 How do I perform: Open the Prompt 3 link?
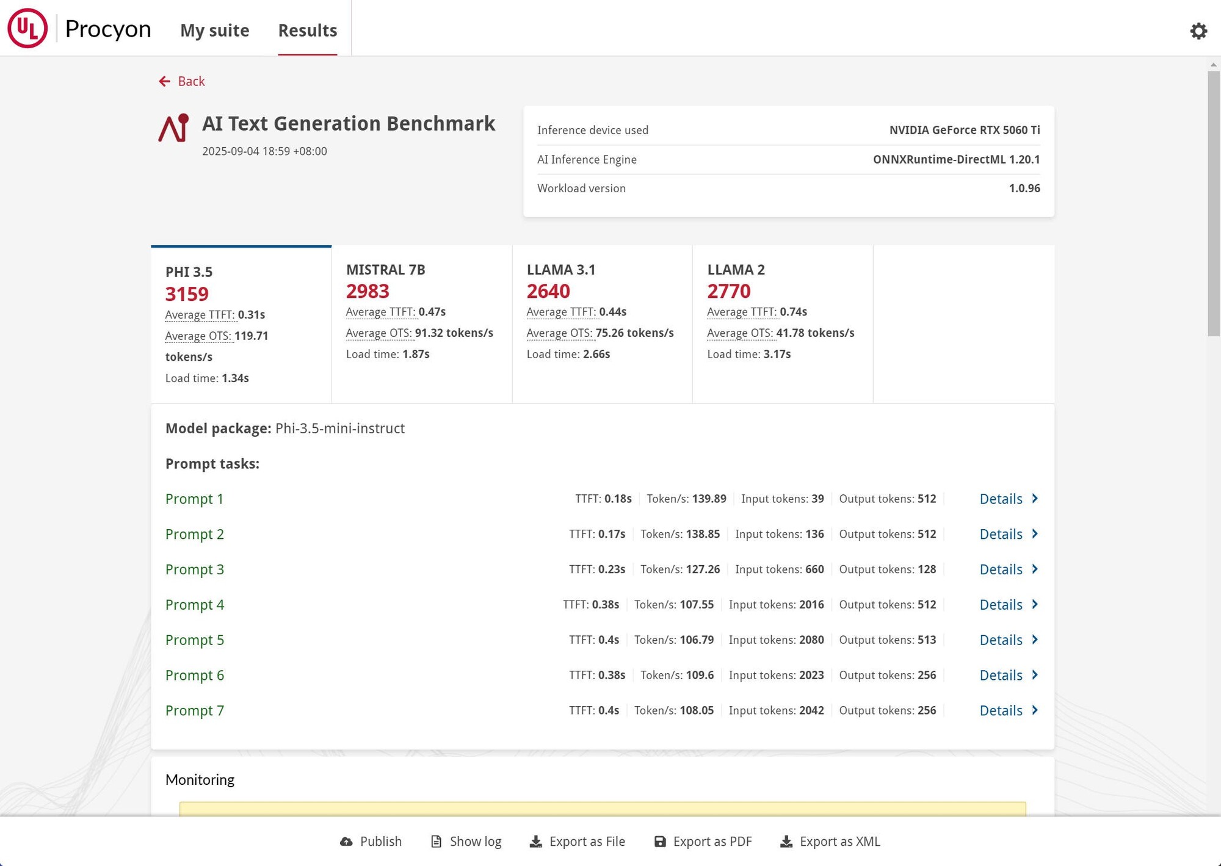(x=195, y=569)
